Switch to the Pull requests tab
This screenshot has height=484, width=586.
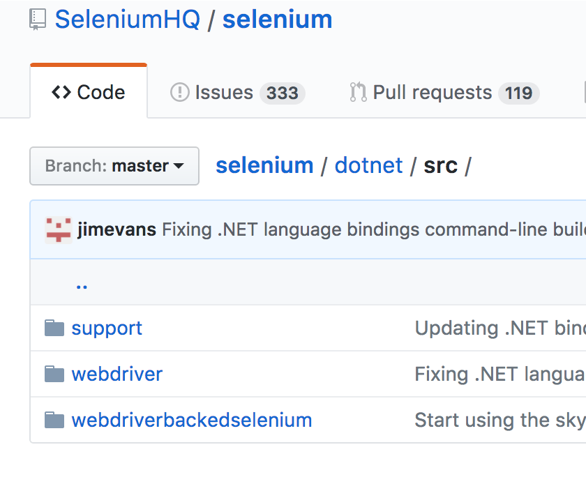coord(444,92)
